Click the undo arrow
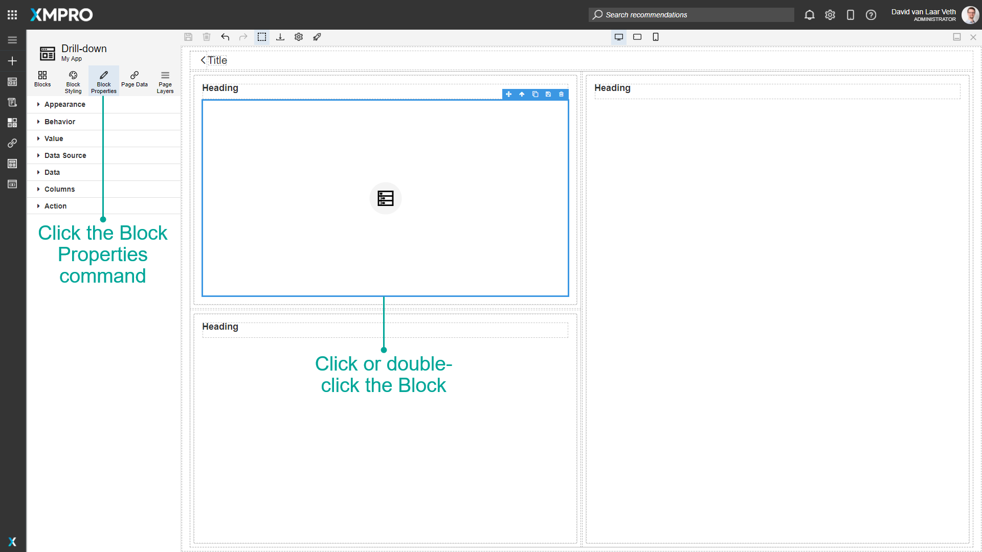The image size is (982, 552). coord(225,37)
